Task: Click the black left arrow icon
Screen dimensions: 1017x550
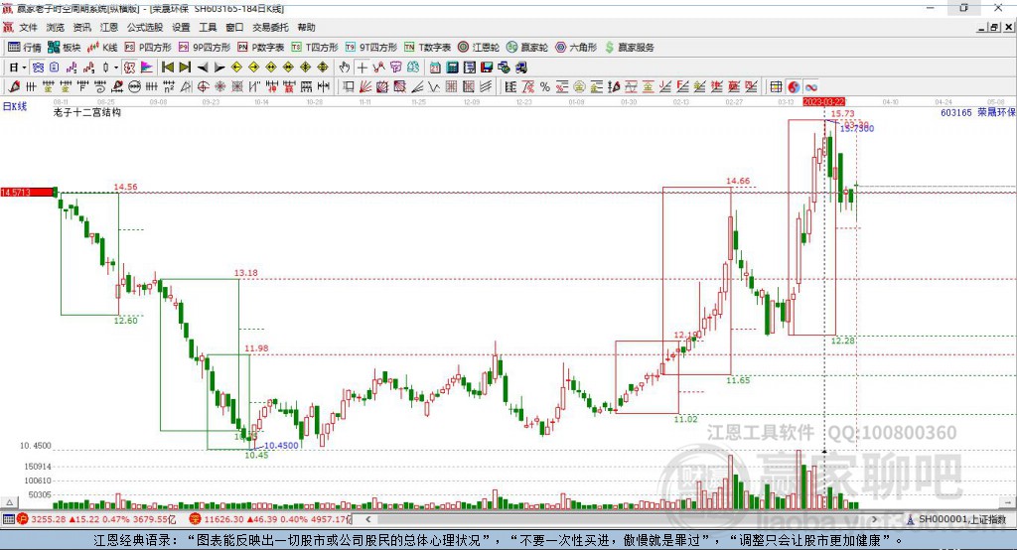Action: pyautogui.click(x=203, y=68)
